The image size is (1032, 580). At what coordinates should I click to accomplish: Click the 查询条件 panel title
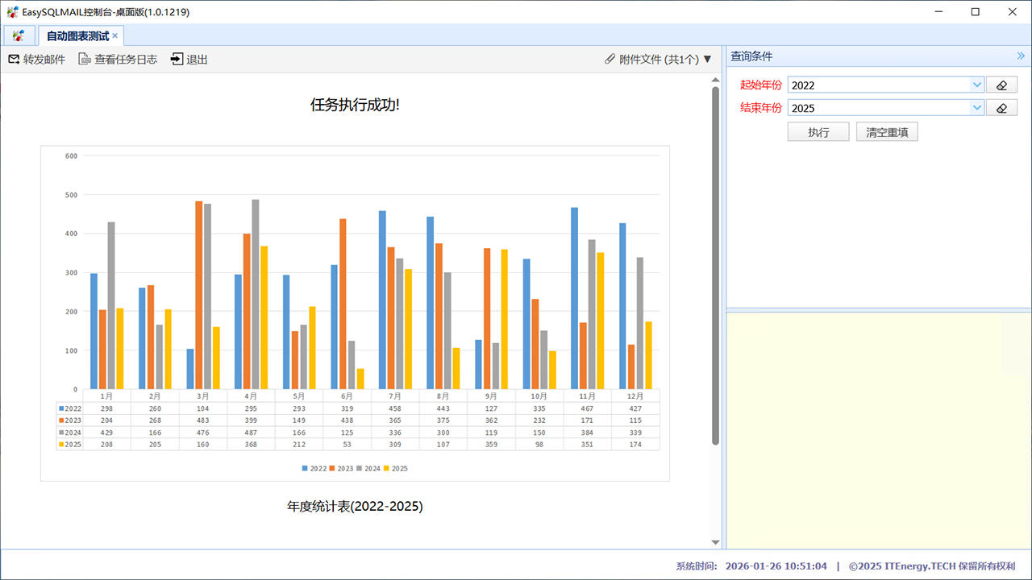pos(751,56)
